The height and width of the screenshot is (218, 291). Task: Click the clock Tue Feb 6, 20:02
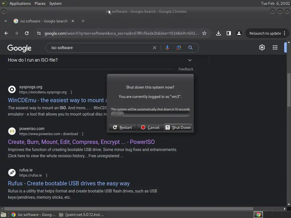[275, 3]
